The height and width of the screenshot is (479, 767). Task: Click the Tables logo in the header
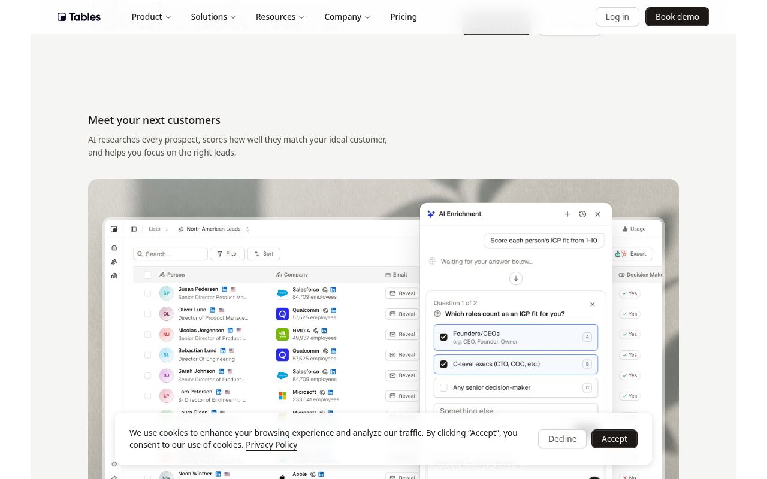79,17
